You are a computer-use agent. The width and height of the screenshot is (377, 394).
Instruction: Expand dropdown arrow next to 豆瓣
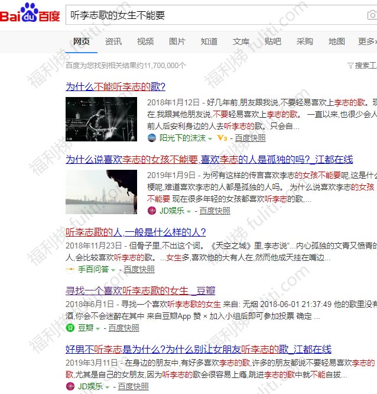(98, 328)
